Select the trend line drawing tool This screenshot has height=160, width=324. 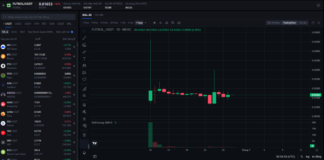tap(84, 38)
